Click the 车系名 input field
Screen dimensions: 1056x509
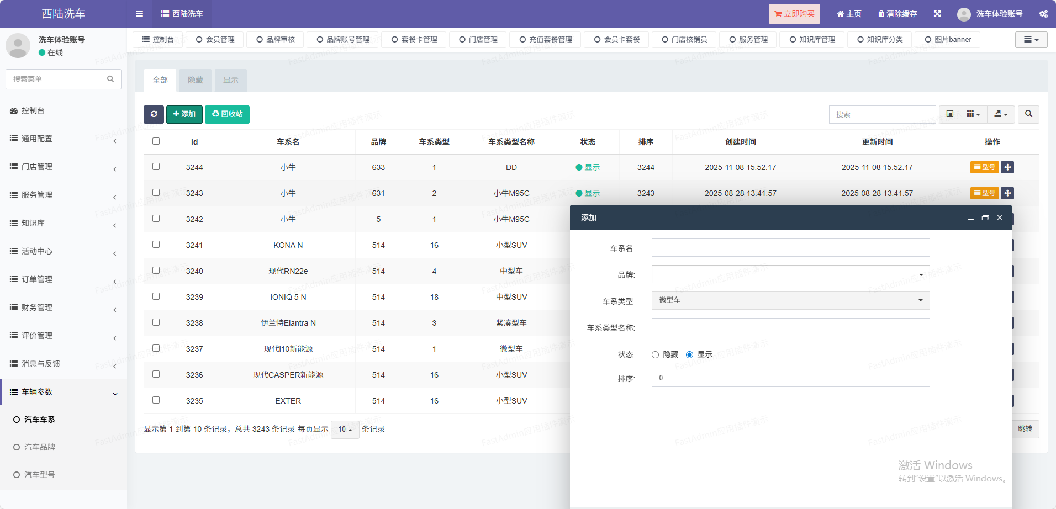pyautogui.click(x=790, y=248)
